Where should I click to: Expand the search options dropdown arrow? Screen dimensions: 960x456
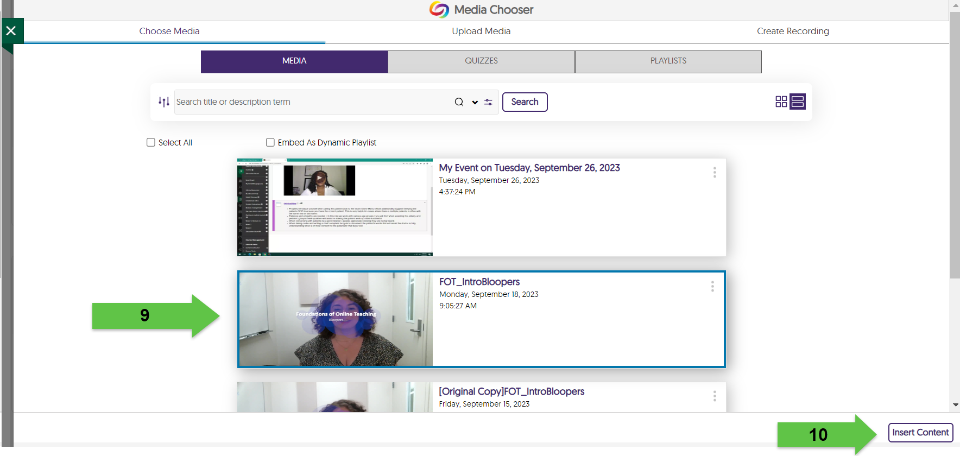pyautogui.click(x=475, y=102)
